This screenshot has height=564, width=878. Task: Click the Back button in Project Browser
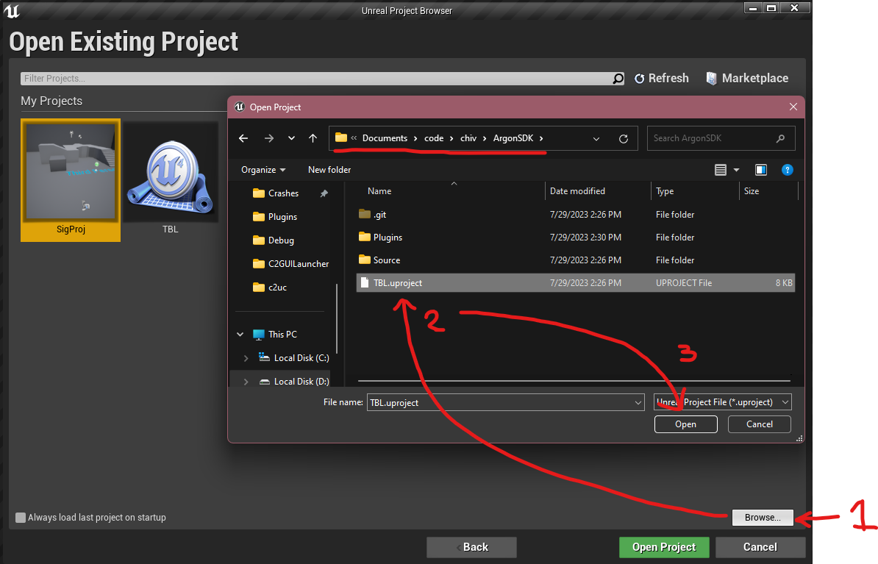[x=471, y=547]
